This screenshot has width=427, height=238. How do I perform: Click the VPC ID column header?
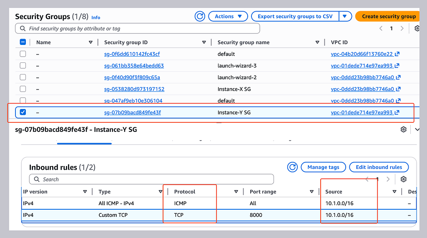[339, 42]
